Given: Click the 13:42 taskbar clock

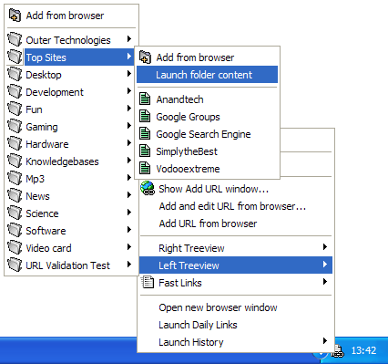Looking at the screenshot, I should 363,350.
